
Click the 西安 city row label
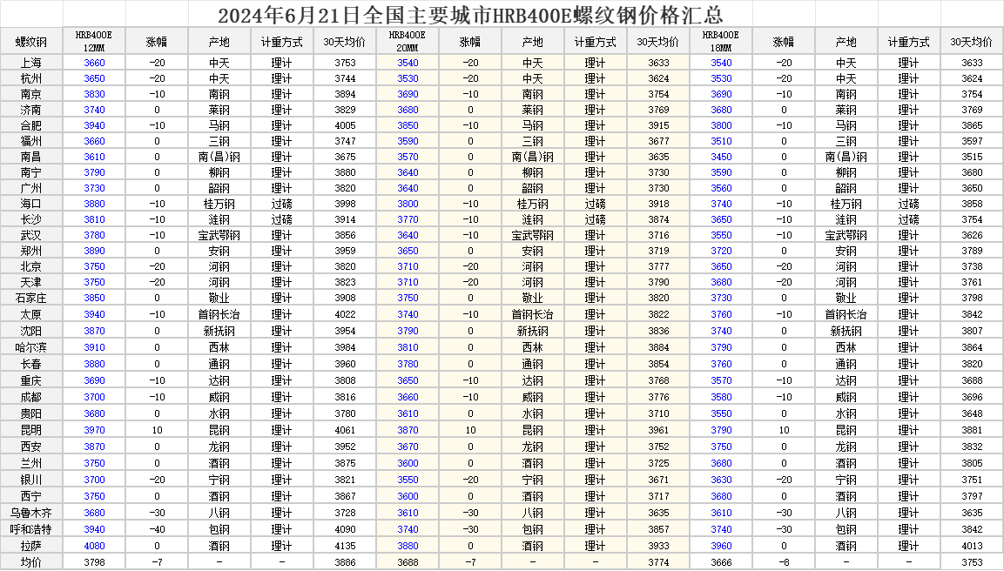31,447
